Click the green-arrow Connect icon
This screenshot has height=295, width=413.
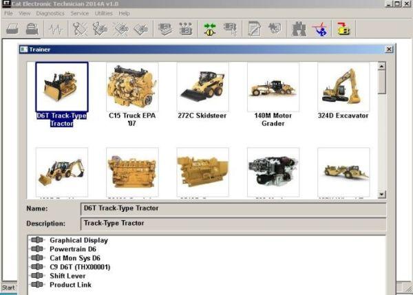[x=210, y=29]
